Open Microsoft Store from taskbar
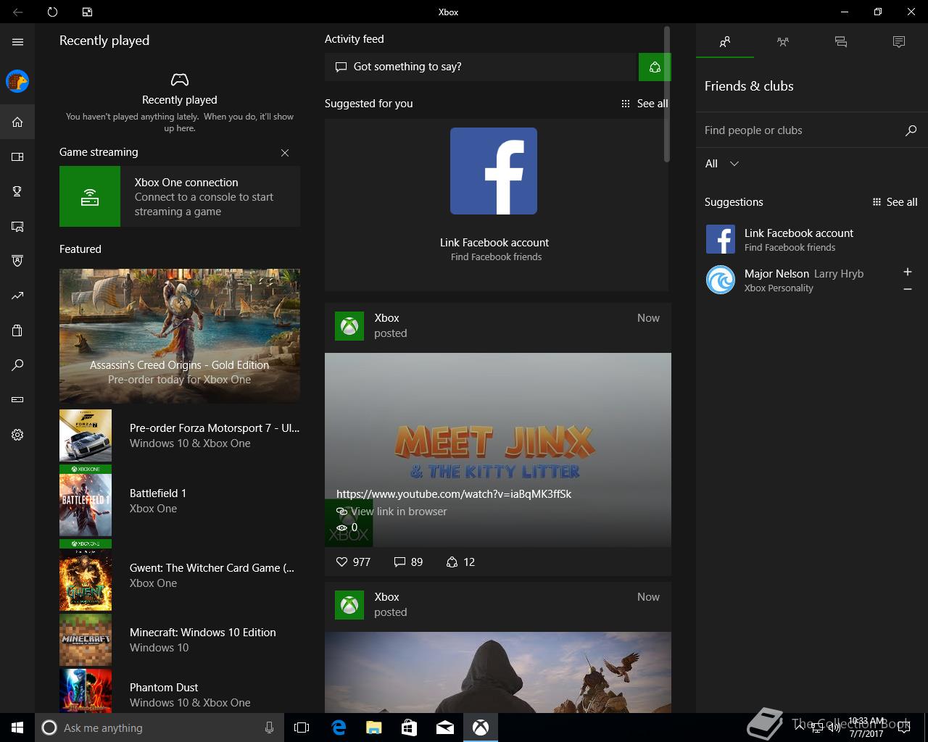 tap(409, 728)
